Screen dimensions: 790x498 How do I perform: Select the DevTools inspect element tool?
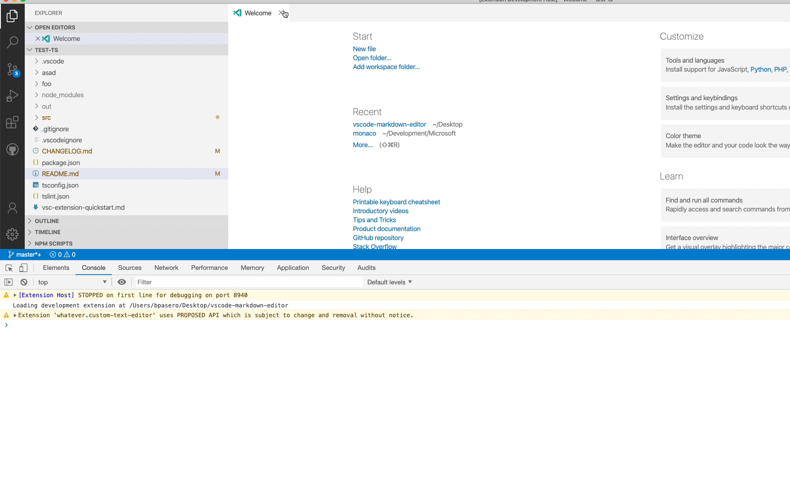(8, 268)
